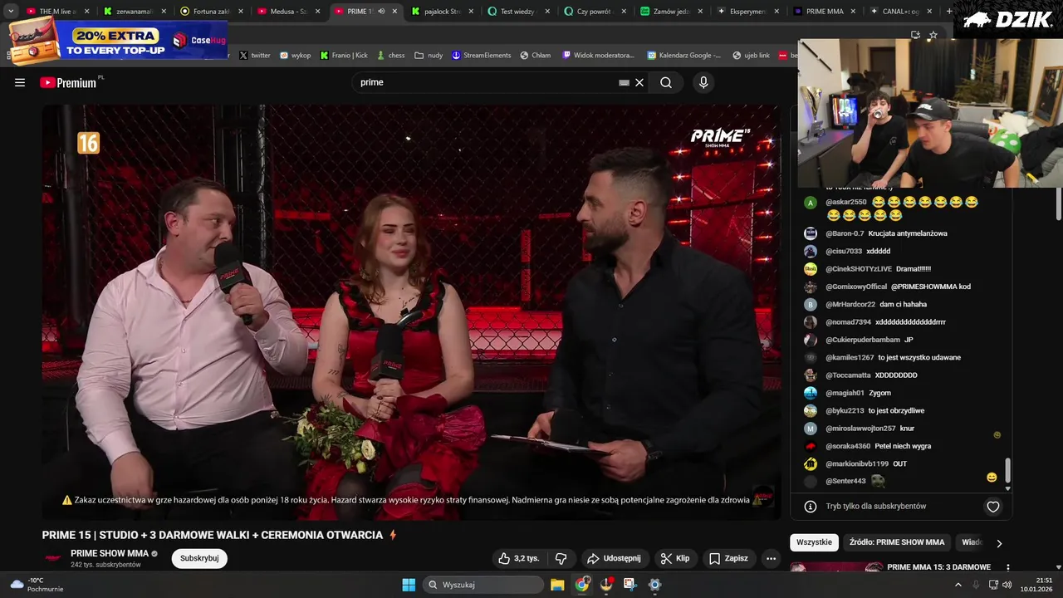Open the 'ujeb link' bookmark

[752, 55]
